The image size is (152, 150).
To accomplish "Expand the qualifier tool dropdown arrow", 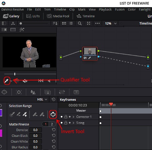I will pos(11,81).
